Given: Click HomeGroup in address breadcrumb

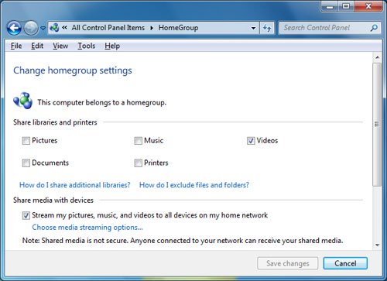Looking at the screenshot, I should click(178, 28).
